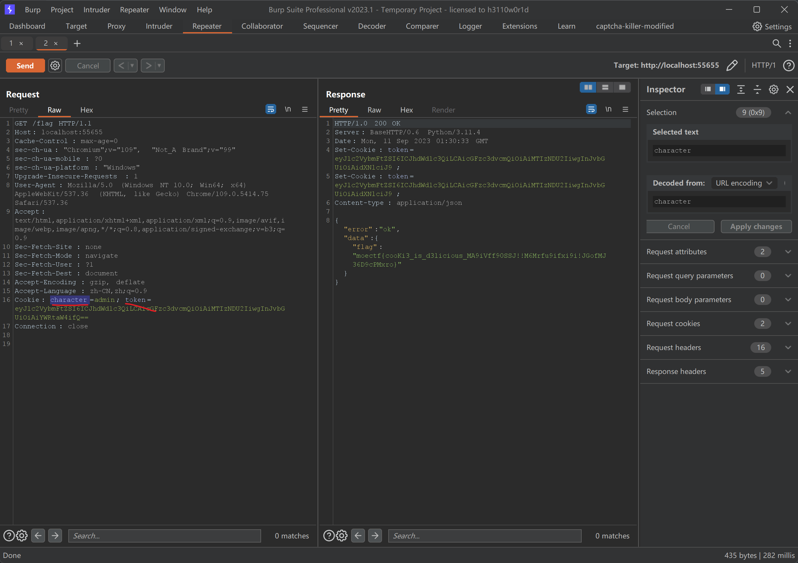Toggle show non-printable chars in response
Viewport: 798px width, 563px height.
point(608,110)
